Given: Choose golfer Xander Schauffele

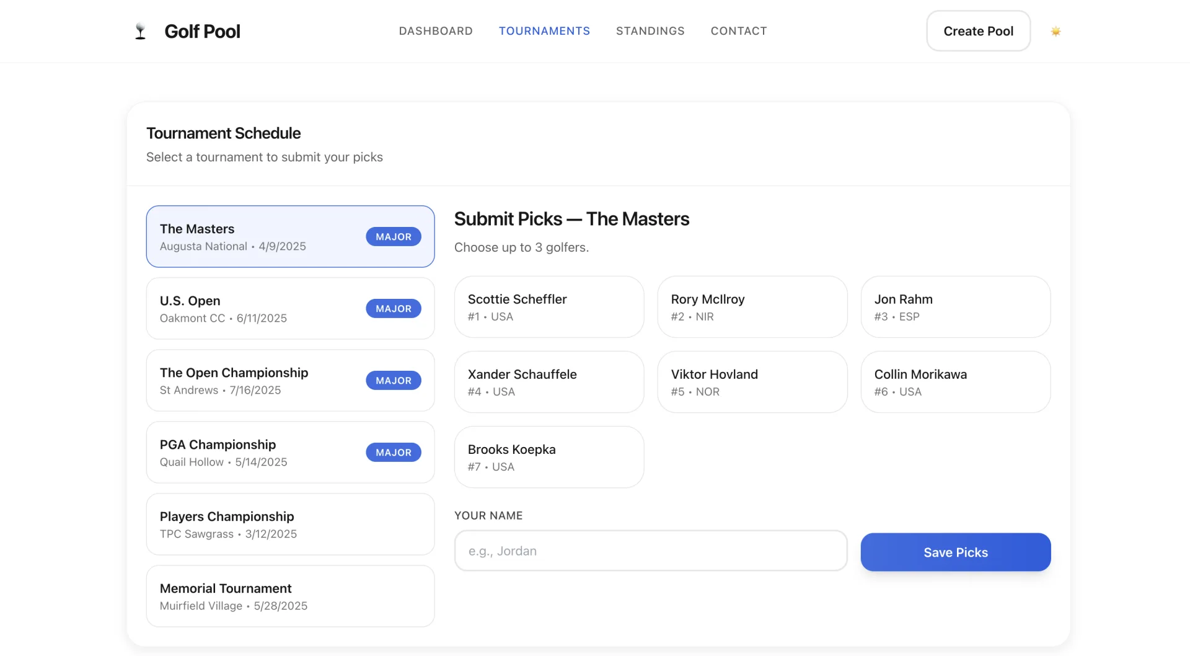Looking at the screenshot, I should (x=549, y=382).
